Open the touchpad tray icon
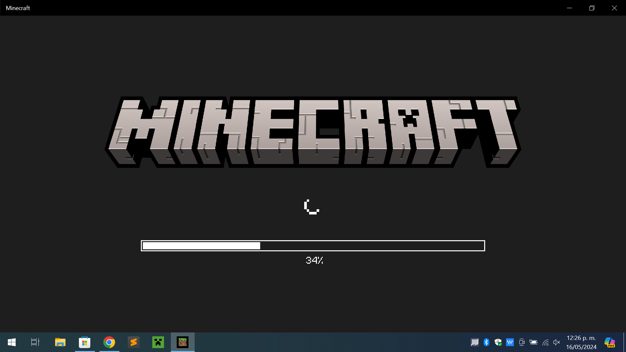This screenshot has height=352, width=626. click(474, 342)
